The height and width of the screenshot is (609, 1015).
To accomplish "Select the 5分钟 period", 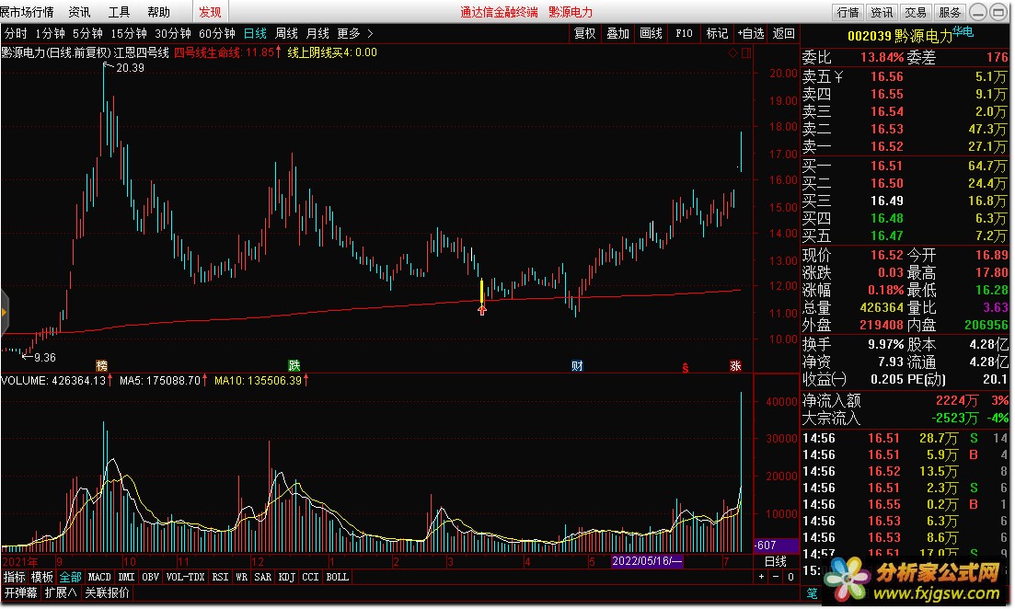I will (x=87, y=33).
